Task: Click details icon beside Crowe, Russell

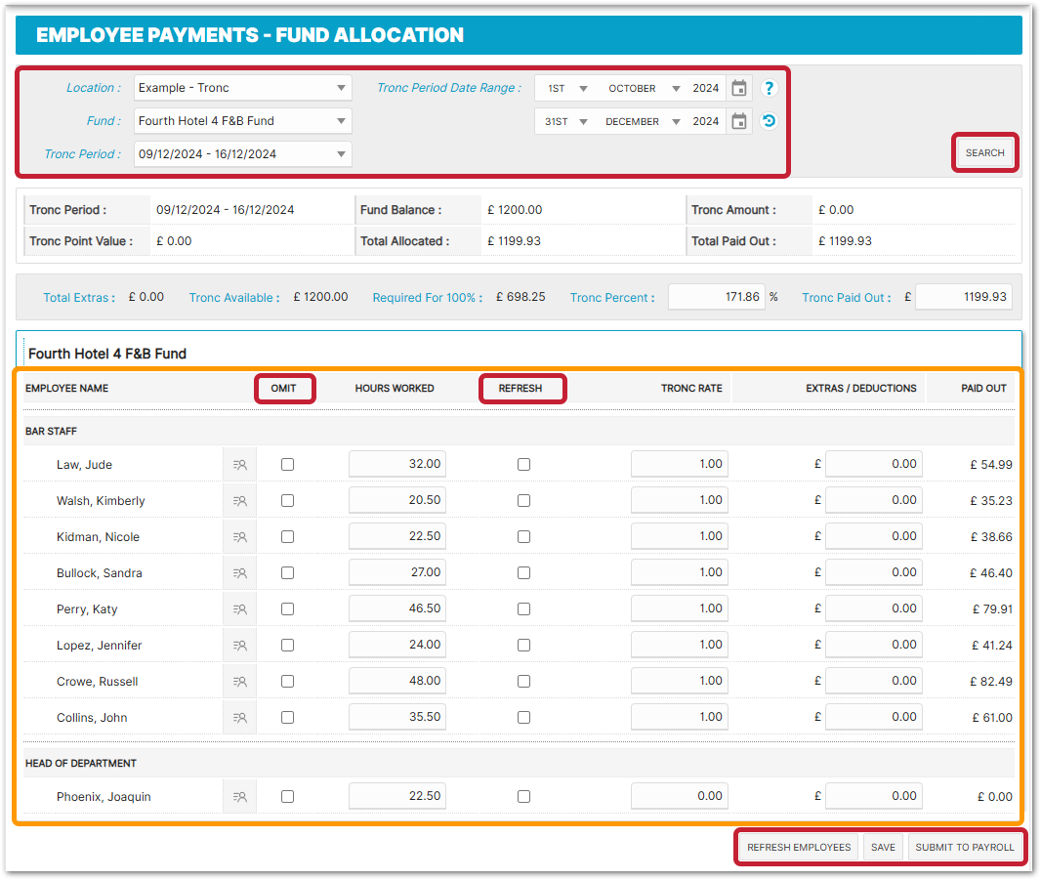Action: tap(239, 682)
